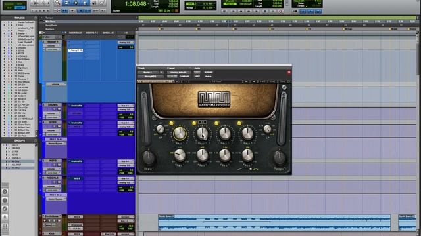Viewport: 421px width, 236px height.
Task: Click the SynthBass audio clip
Action: (274, 223)
